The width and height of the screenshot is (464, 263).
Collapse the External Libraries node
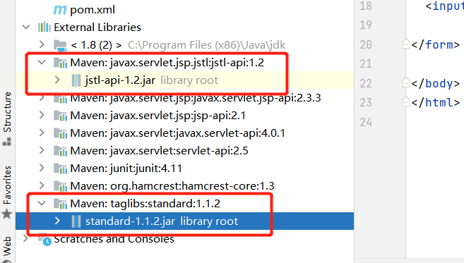[x=26, y=27]
